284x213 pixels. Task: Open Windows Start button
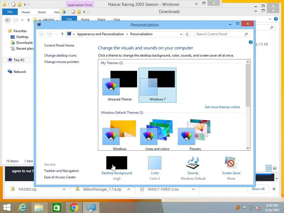pyautogui.click(x=7, y=207)
